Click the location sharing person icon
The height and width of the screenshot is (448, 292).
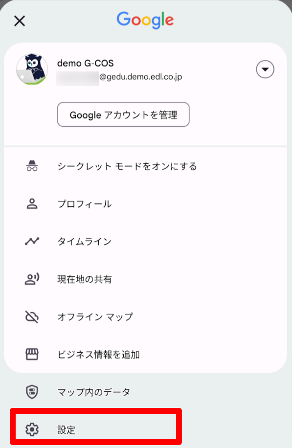32,279
